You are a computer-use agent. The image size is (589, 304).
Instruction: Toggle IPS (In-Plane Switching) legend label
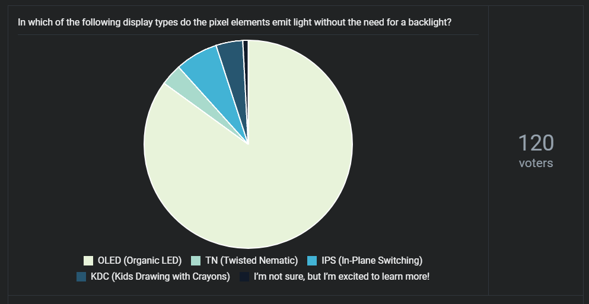pos(372,261)
